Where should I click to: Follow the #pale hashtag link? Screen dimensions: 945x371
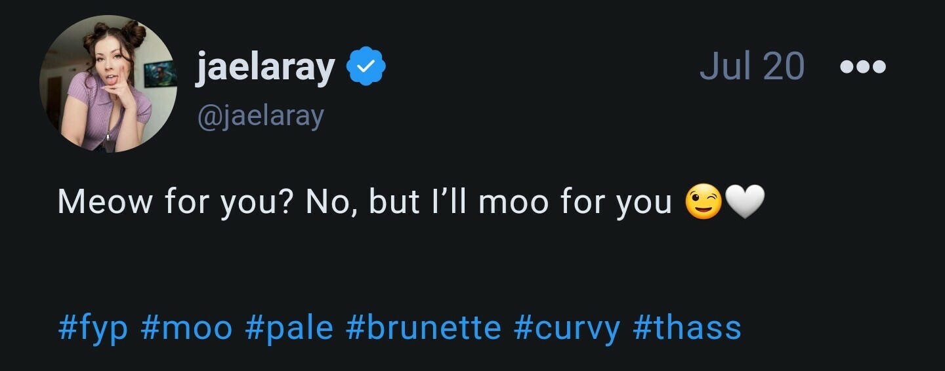pos(289,328)
